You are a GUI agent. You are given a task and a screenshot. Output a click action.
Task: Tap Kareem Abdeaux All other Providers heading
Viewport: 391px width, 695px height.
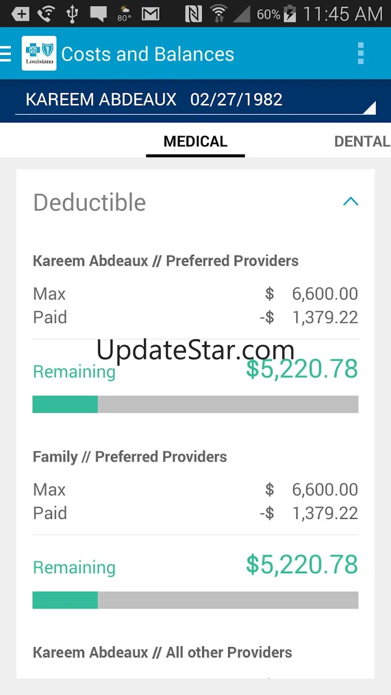point(162,652)
